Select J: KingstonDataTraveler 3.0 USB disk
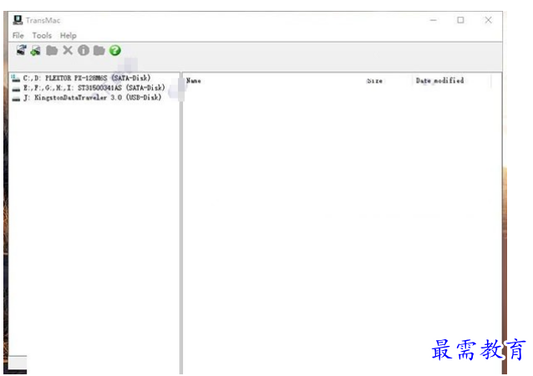The width and height of the screenshot is (533, 376). click(92, 98)
